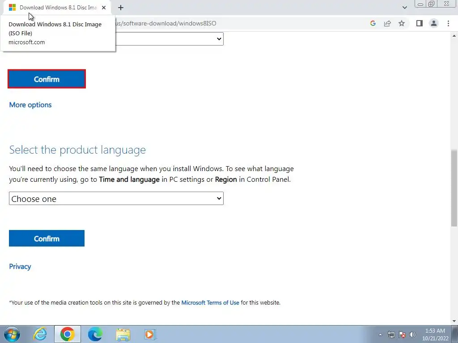
Task: Launch Internet Explorer from taskbar
Action: coord(40,334)
